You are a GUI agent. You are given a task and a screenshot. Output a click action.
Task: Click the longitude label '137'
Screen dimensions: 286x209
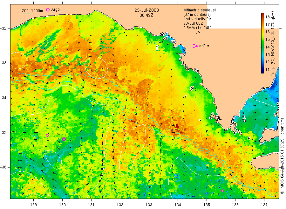click(x=264, y=205)
